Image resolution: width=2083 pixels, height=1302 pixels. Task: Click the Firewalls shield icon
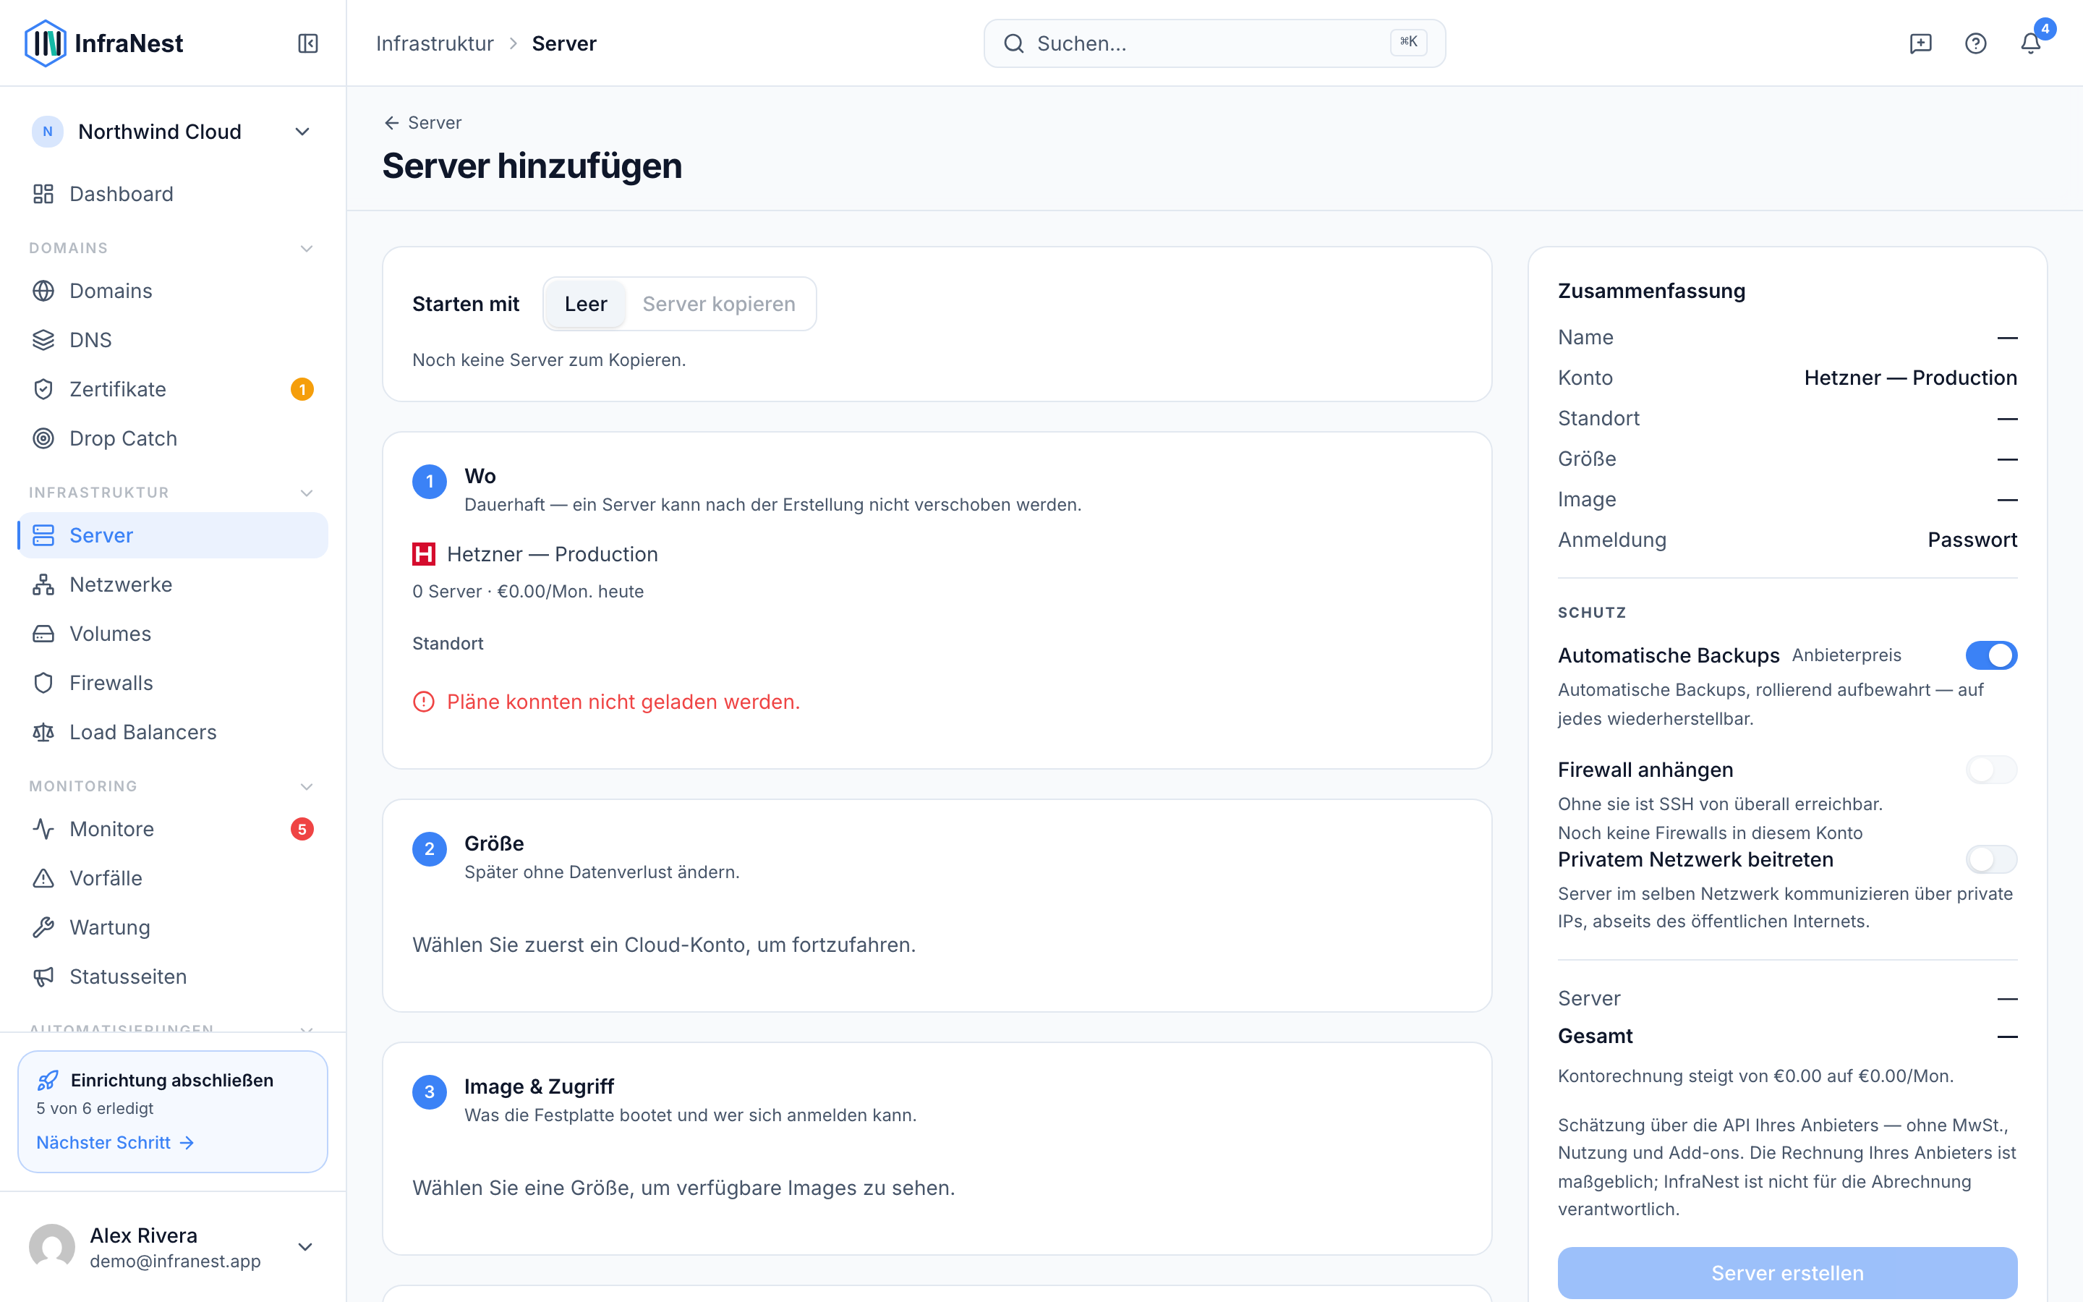point(43,683)
